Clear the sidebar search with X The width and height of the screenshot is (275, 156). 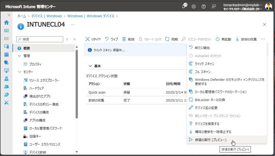[67, 39]
